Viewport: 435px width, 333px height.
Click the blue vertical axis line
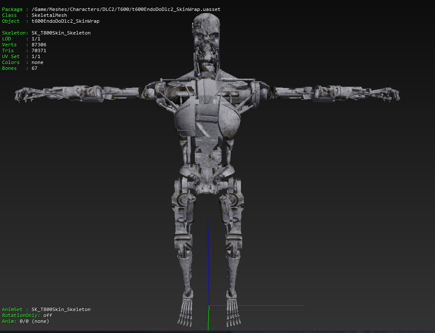[x=208, y=262]
